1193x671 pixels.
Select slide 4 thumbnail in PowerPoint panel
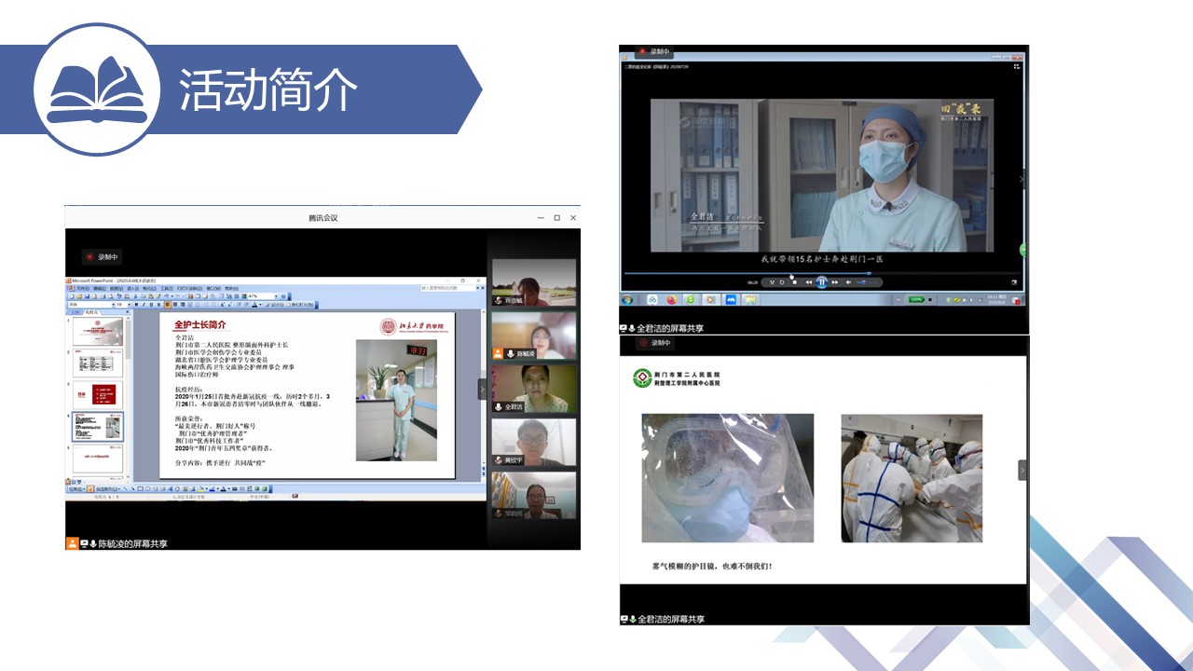[x=100, y=426]
